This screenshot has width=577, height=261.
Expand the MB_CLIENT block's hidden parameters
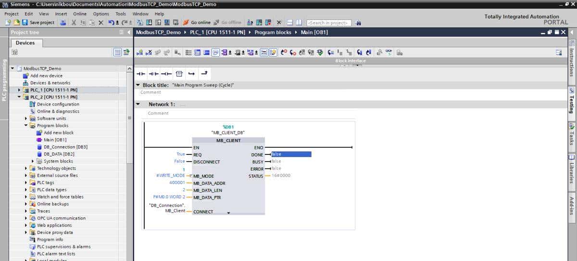pyautogui.click(x=228, y=213)
